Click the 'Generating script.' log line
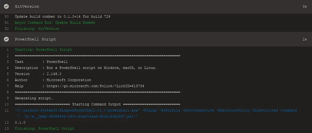 click(34, 98)
